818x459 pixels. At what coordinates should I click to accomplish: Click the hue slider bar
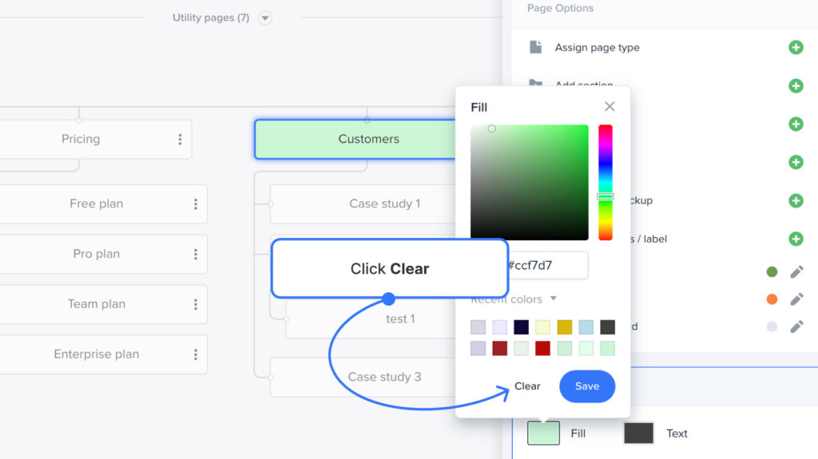(606, 182)
